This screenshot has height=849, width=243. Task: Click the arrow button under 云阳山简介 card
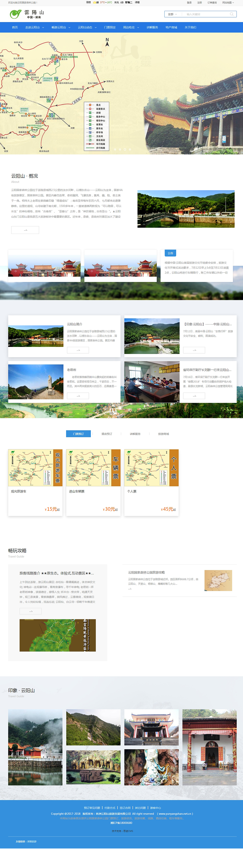(78, 350)
